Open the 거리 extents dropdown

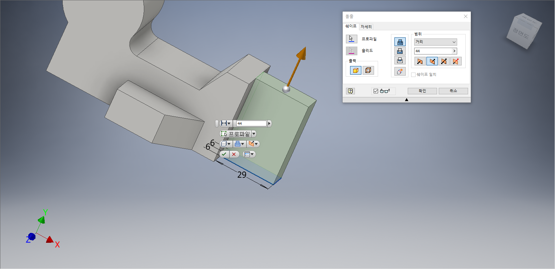(x=435, y=42)
